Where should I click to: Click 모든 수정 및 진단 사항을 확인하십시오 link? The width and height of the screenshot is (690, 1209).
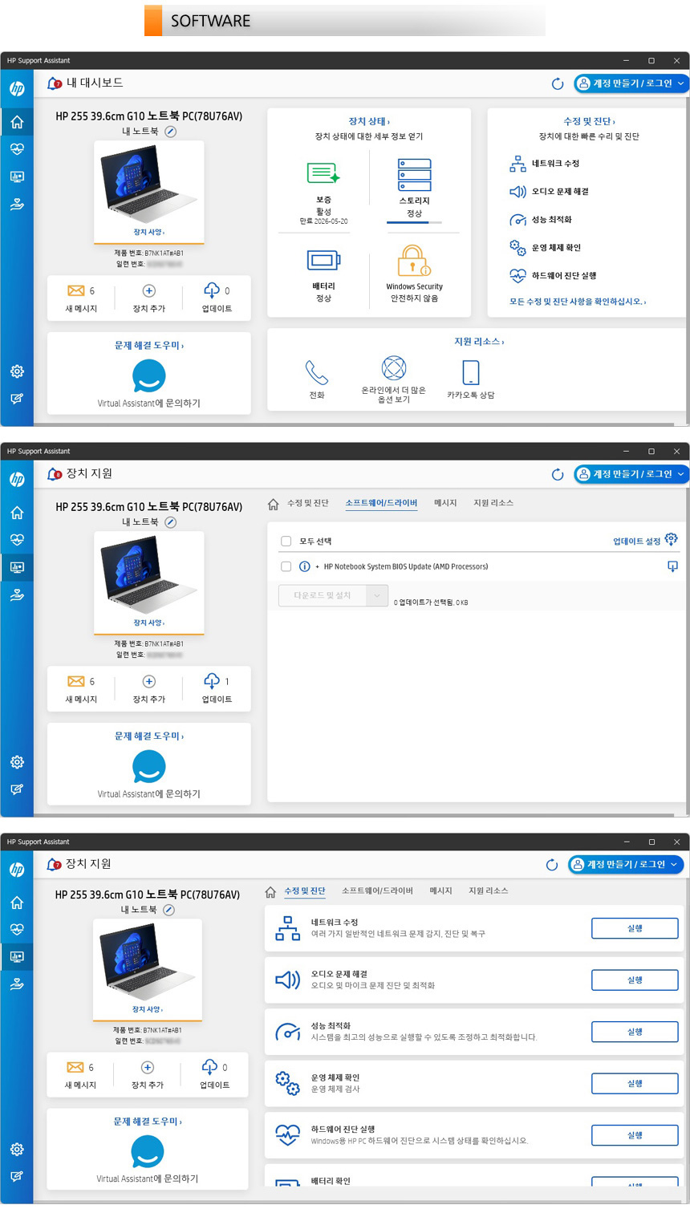point(578,302)
